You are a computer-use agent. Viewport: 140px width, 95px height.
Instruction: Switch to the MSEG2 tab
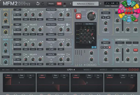103,70
